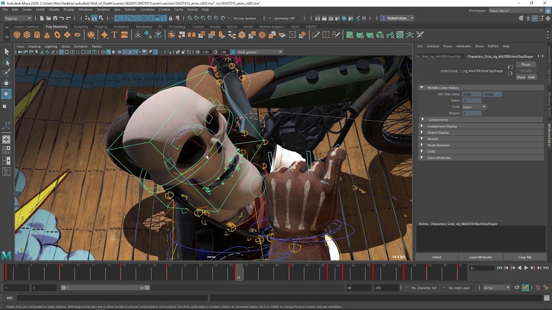Toggle the animation loop mode button
The width and height of the screenshot is (552, 310).
(517, 287)
